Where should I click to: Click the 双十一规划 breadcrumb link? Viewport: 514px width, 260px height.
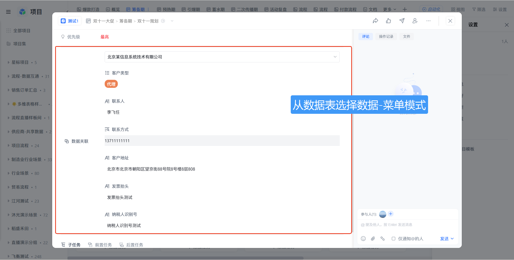[x=148, y=21]
